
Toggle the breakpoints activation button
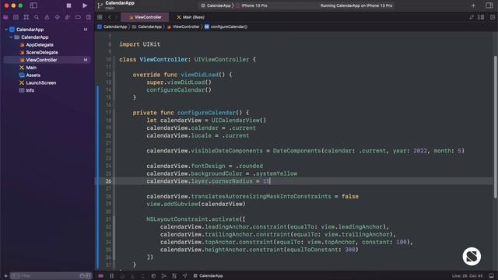tap(101, 276)
